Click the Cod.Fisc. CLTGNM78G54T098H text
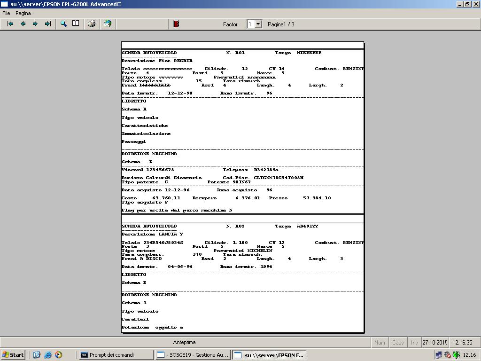Image resolution: width=481 pixels, height=361 pixels. (x=263, y=178)
